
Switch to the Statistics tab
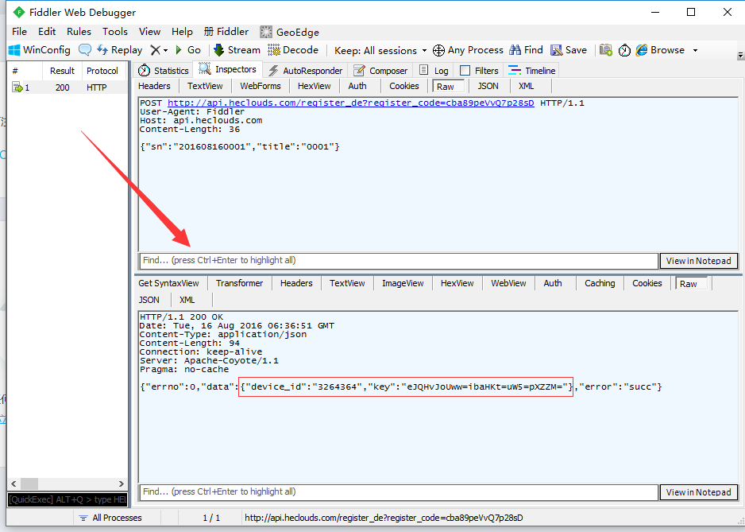pos(164,71)
